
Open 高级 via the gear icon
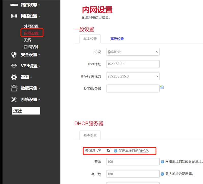point(13,77)
